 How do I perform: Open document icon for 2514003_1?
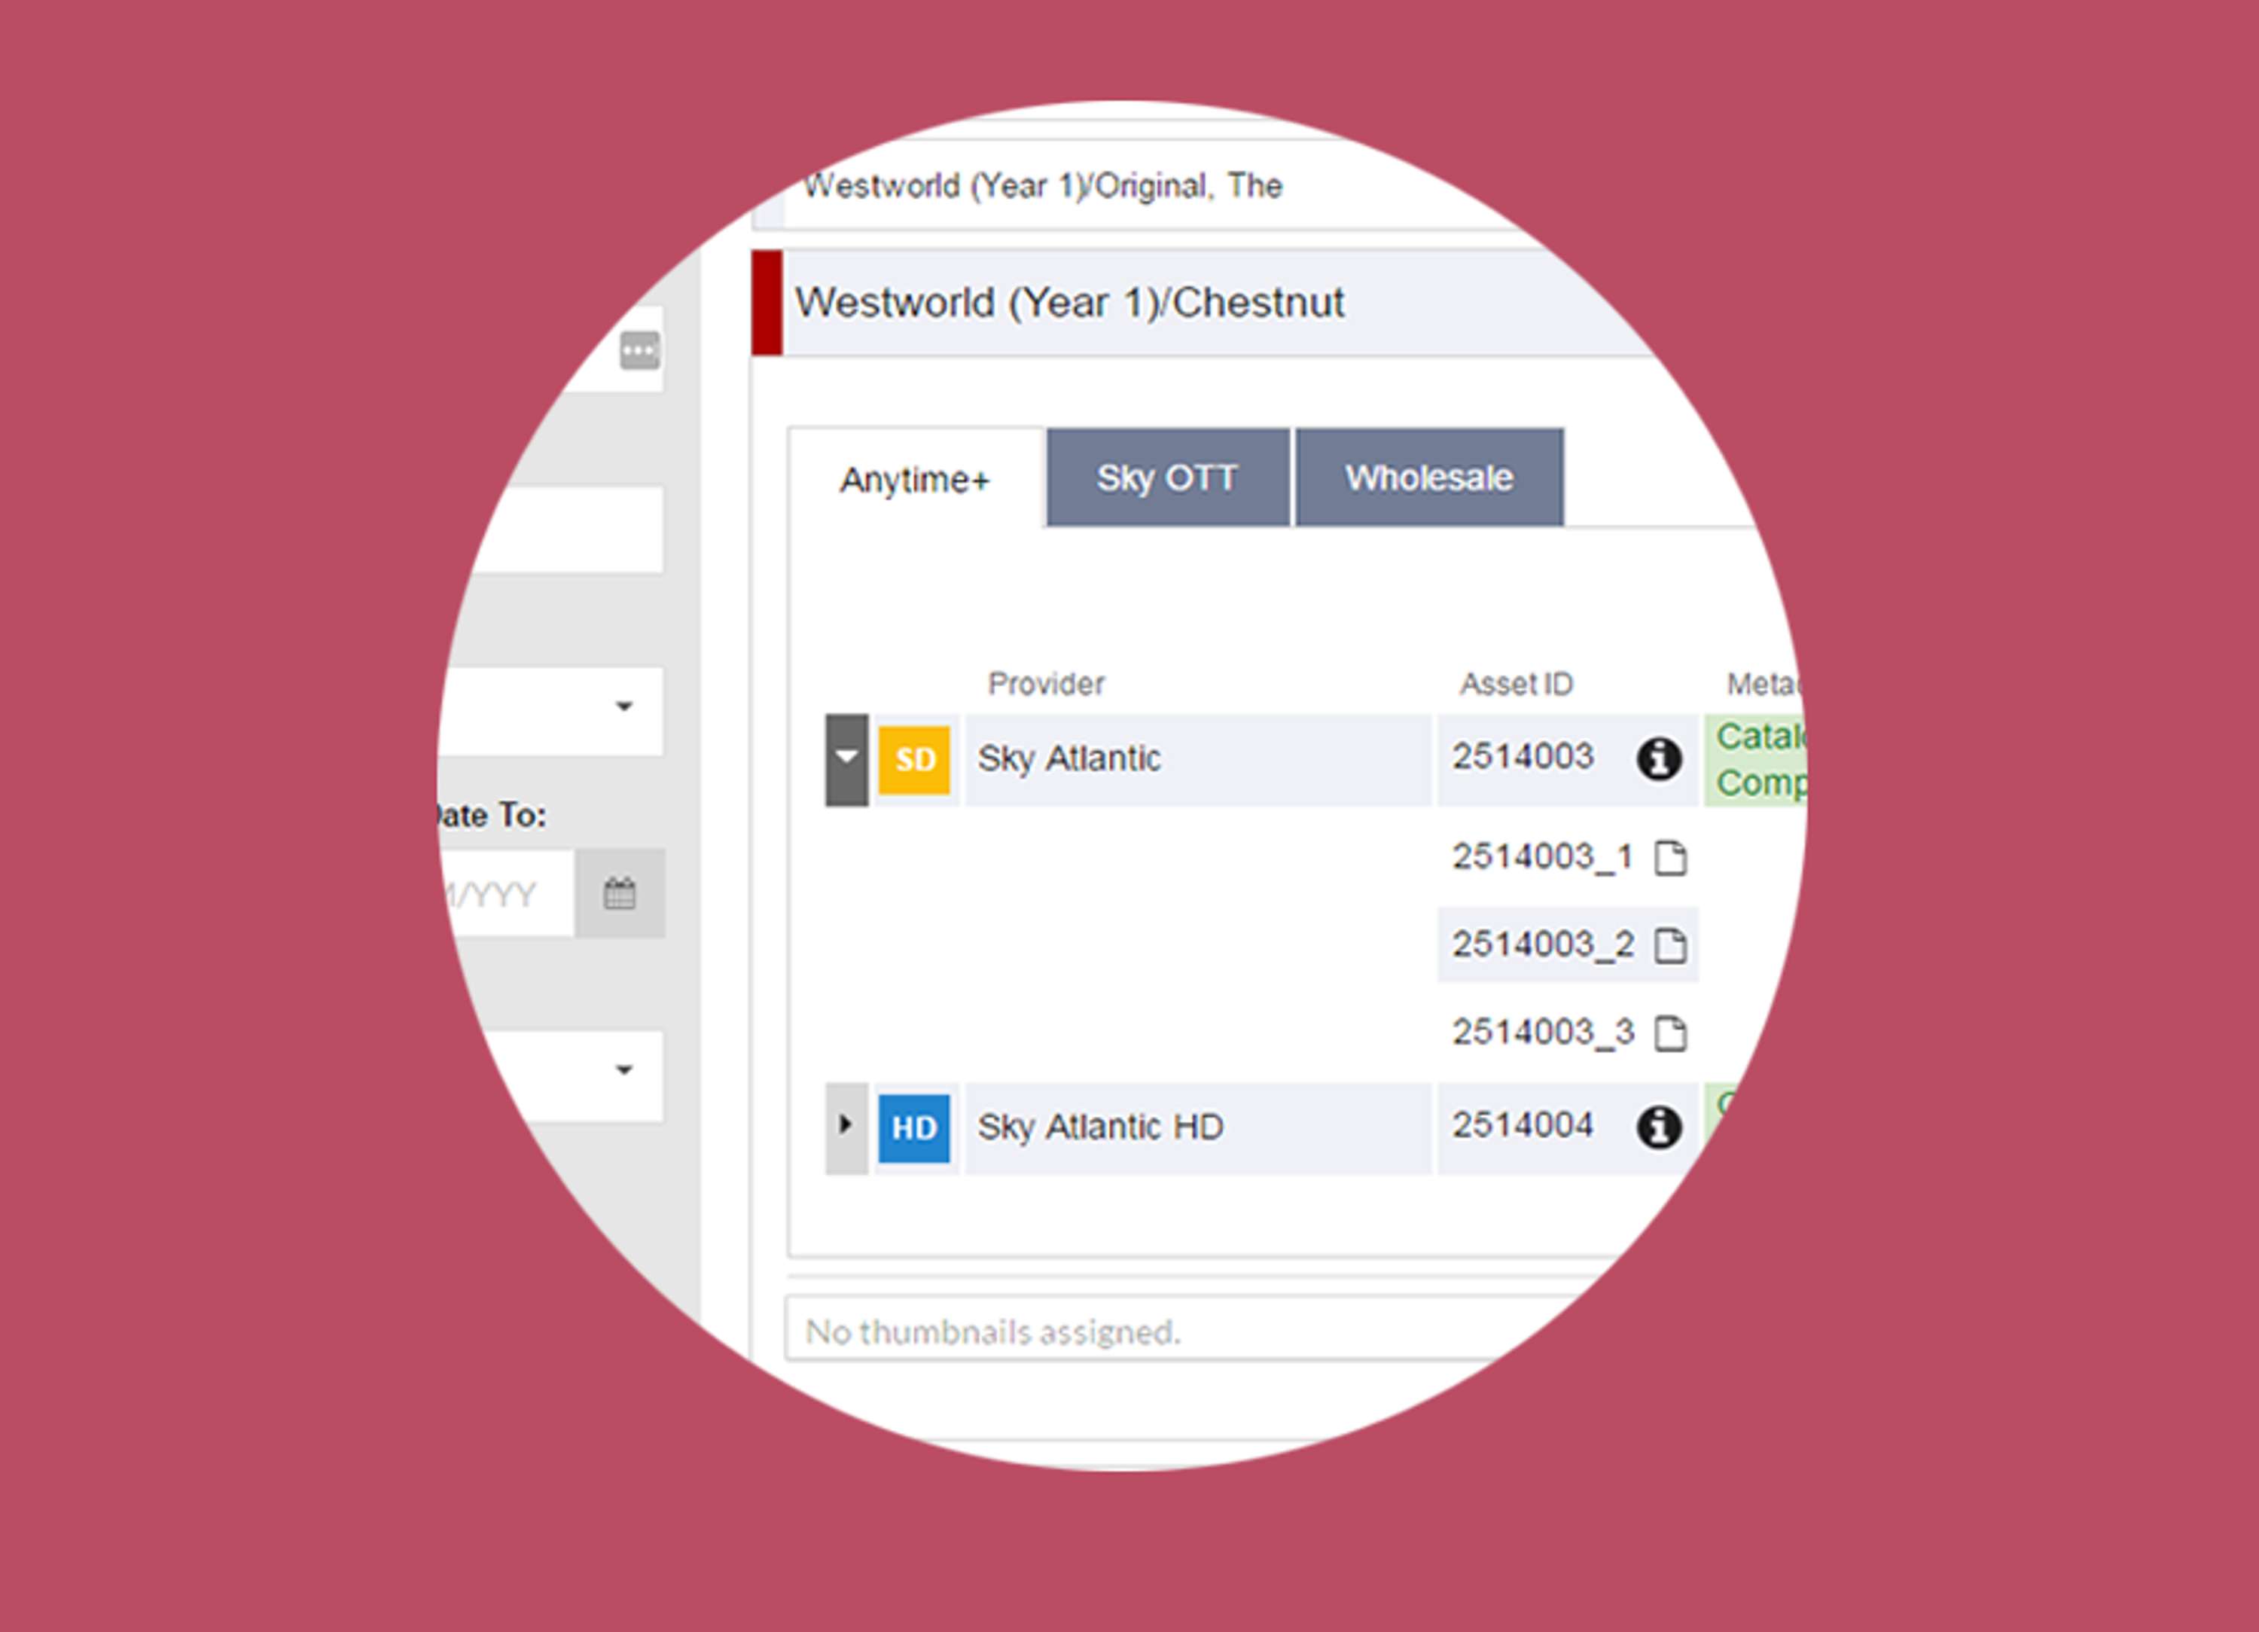(x=1670, y=857)
